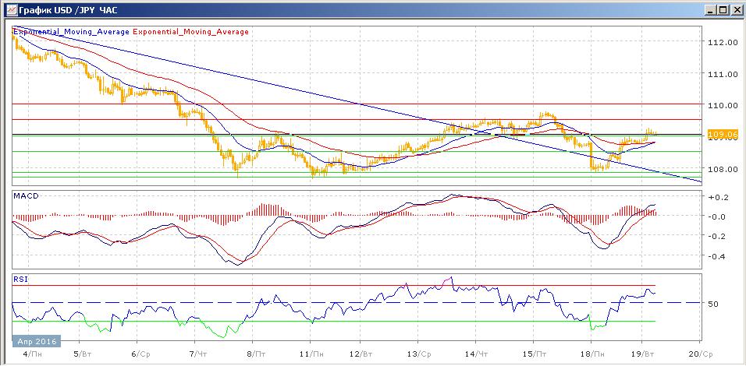Click the chart icon in the title bar

tap(9, 10)
